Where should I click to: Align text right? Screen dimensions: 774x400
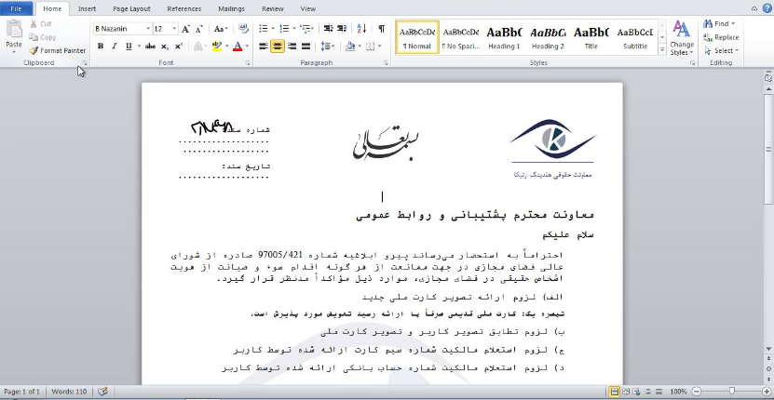tap(292, 47)
